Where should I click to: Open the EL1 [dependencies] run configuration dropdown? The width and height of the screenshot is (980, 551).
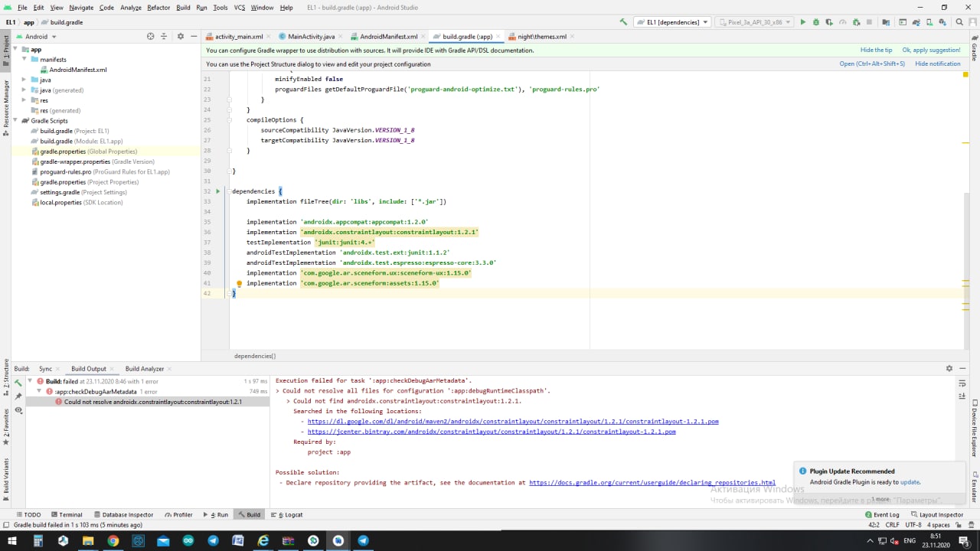coord(672,22)
